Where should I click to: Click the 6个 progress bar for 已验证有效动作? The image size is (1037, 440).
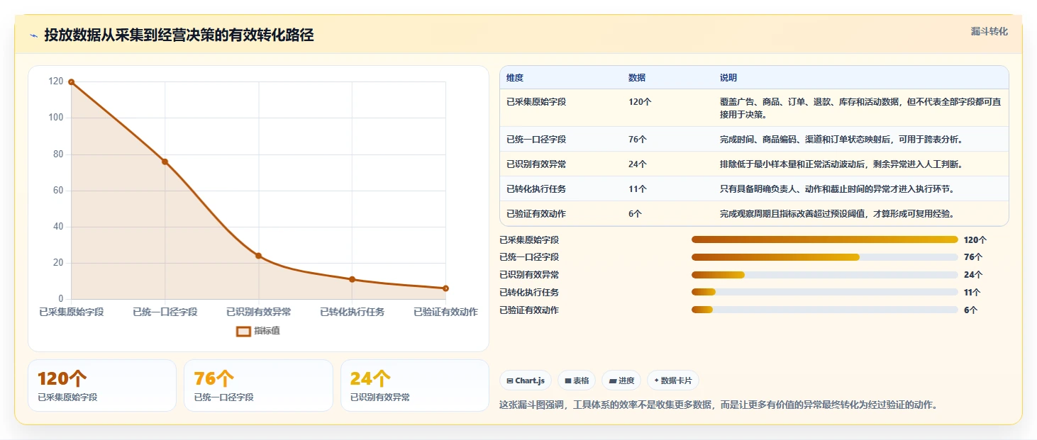click(x=825, y=310)
